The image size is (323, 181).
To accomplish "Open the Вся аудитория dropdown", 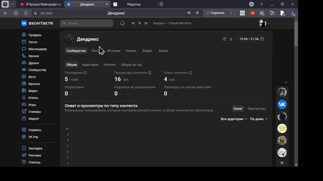I will (234, 119).
